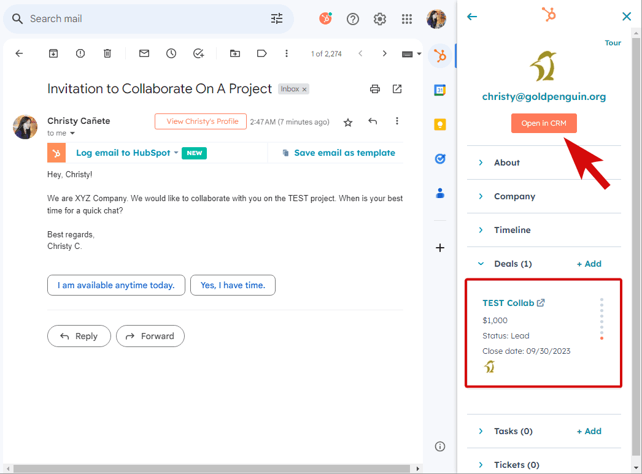Delete the email with the trash icon
This screenshot has height=474, width=642.
point(107,53)
